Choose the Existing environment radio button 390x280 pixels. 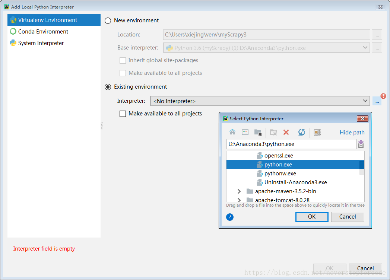click(x=108, y=87)
